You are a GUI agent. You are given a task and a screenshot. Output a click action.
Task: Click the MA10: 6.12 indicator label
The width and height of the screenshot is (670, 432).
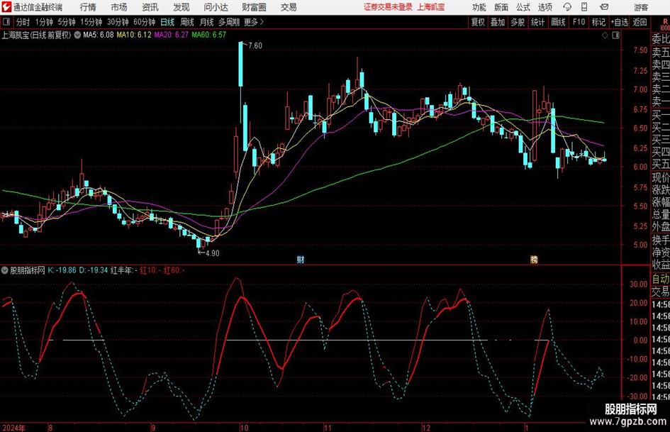click(x=134, y=35)
